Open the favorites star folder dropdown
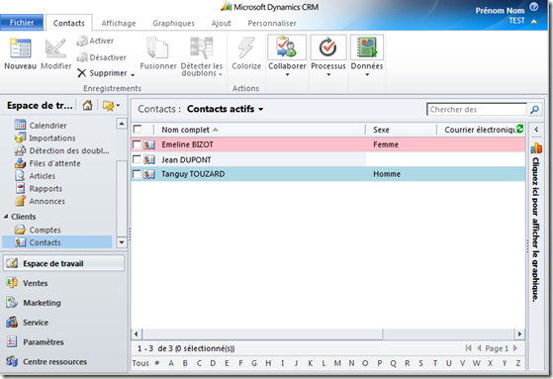Image resolution: width=553 pixels, height=379 pixels. tap(111, 106)
